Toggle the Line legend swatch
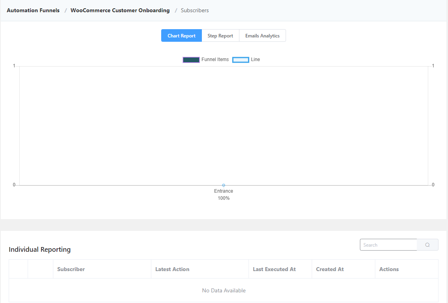This screenshot has width=448, height=303. click(241, 59)
